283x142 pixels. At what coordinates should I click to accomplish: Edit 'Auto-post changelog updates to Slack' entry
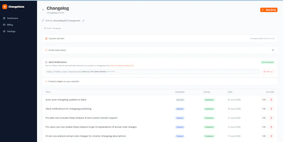(x=264, y=100)
